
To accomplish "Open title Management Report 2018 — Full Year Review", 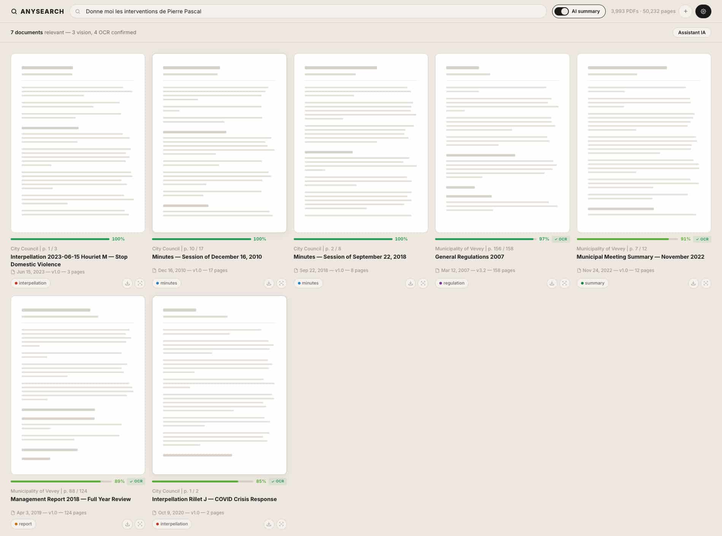I will [x=71, y=499].
